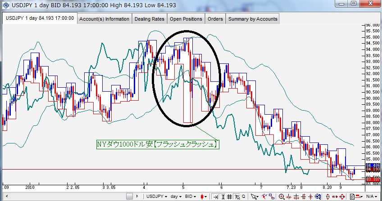The height and width of the screenshot is (201, 382).
Task: Click horizontal compress arrows icon
Action: (288, 197)
